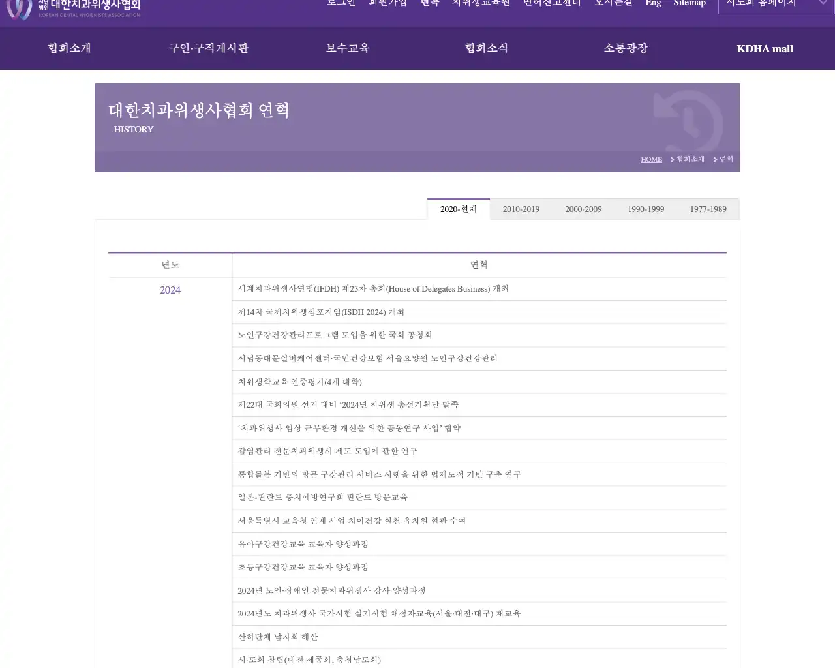The width and height of the screenshot is (835, 668).
Task: Switch to the 2010-2019 history tab
Action: [521, 209]
